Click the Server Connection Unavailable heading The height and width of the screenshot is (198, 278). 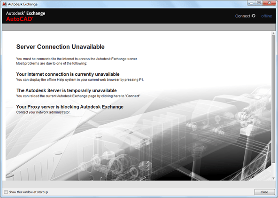tap(60, 47)
